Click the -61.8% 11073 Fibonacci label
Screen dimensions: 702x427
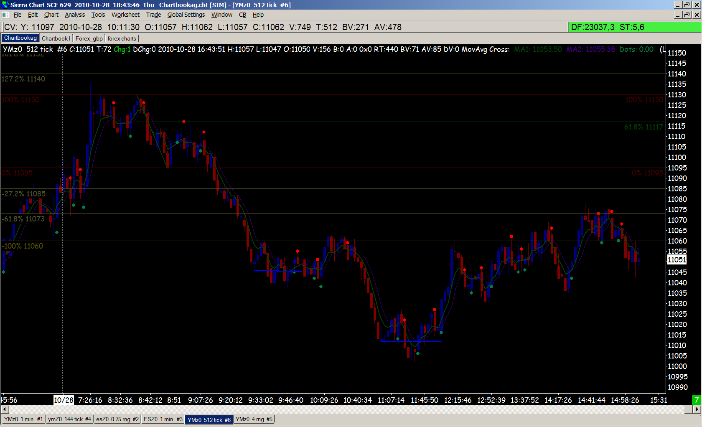click(23, 219)
